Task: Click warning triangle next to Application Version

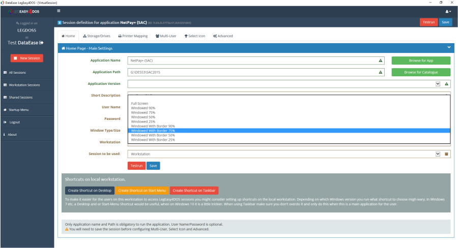Action: [x=446, y=84]
